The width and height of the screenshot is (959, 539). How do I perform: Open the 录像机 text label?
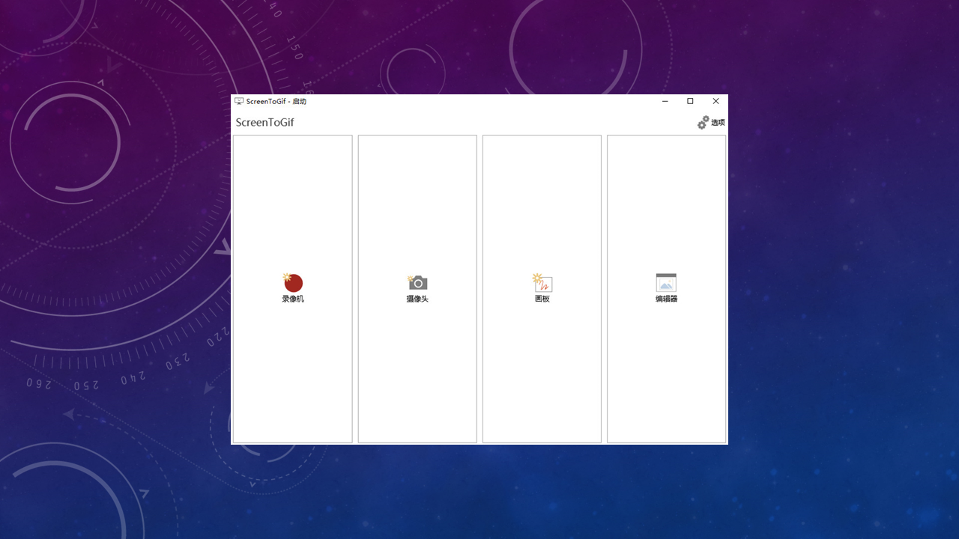(293, 299)
